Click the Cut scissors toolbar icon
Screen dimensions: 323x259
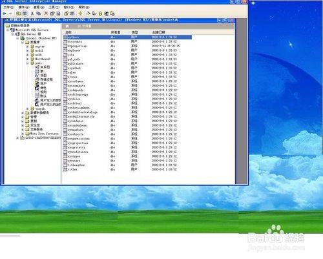(32, 14)
